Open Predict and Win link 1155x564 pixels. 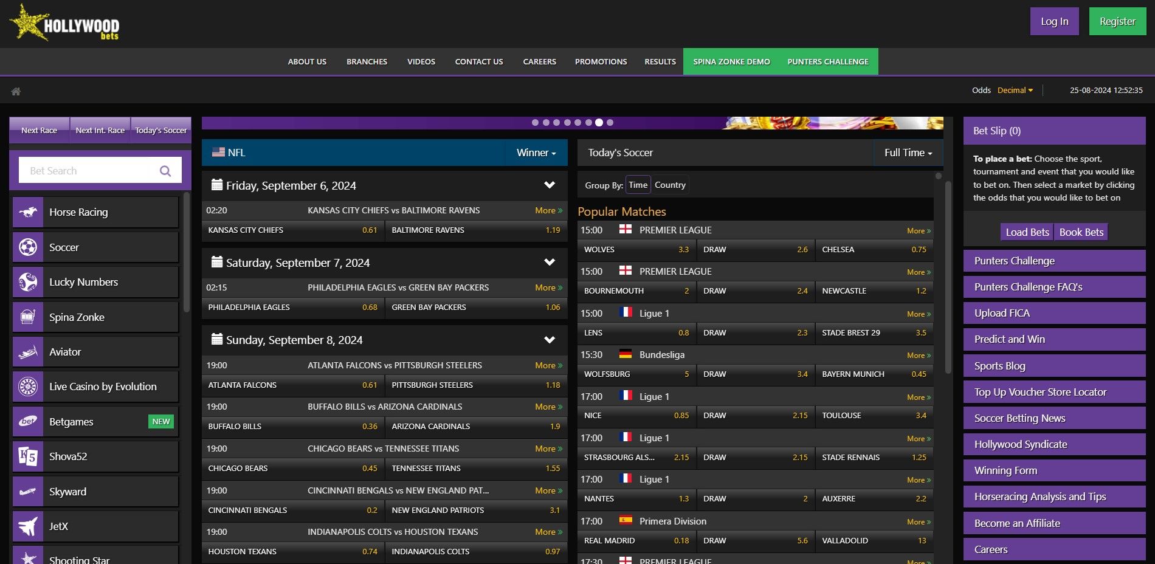1054,339
